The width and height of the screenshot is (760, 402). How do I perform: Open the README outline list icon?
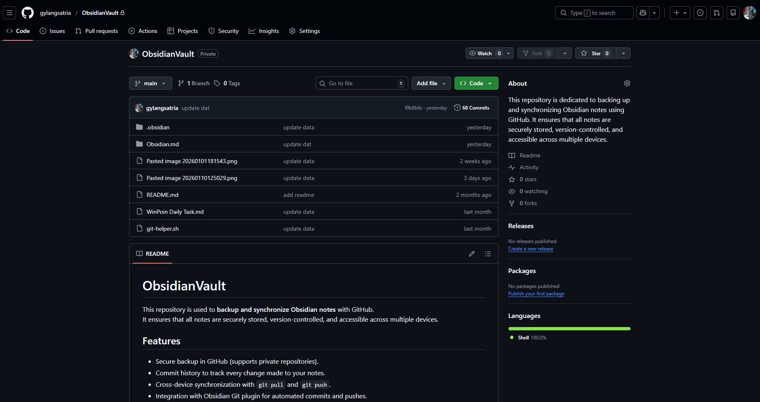488,254
